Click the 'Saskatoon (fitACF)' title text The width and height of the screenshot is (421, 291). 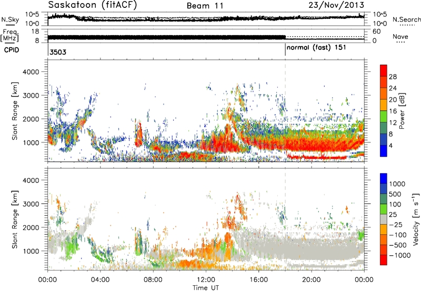[x=93, y=5]
